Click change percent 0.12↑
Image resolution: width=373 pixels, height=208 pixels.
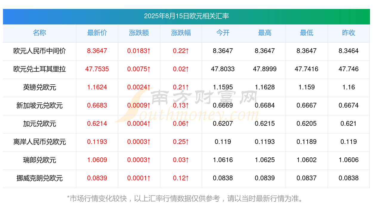(x=181, y=178)
